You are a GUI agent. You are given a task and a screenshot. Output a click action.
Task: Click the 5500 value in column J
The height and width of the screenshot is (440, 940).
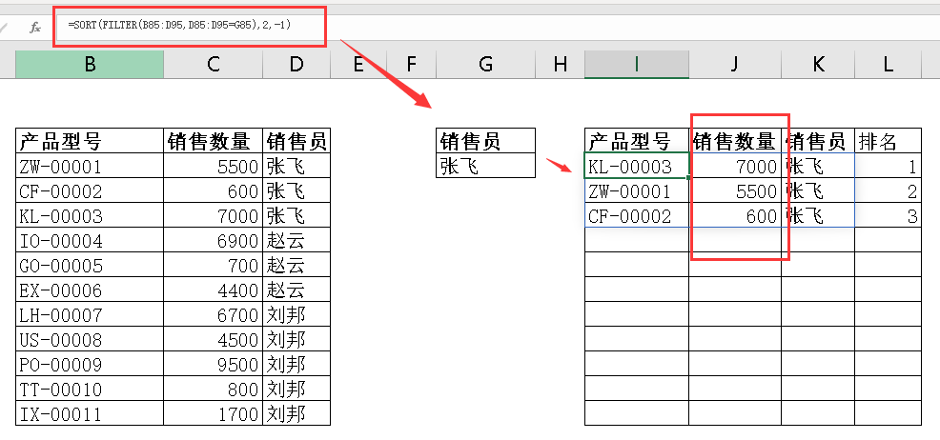coord(735,190)
